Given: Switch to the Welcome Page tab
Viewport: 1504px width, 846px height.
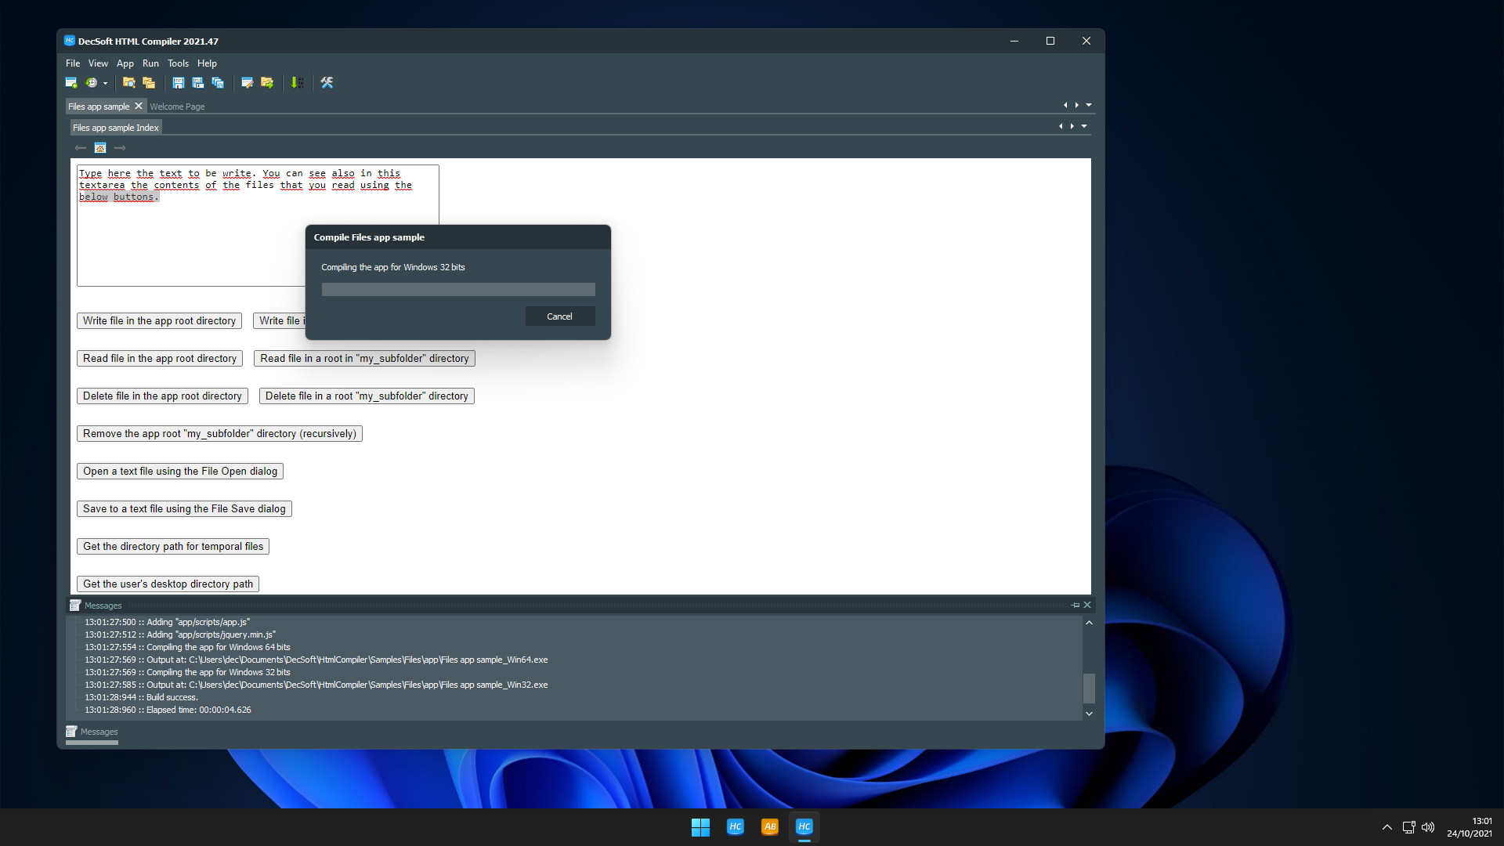Looking at the screenshot, I should point(177,106).
